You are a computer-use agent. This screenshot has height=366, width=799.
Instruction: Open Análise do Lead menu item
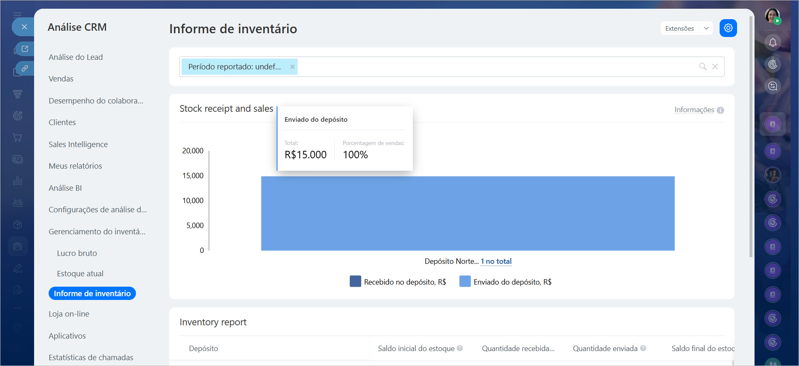pos(76,57)
